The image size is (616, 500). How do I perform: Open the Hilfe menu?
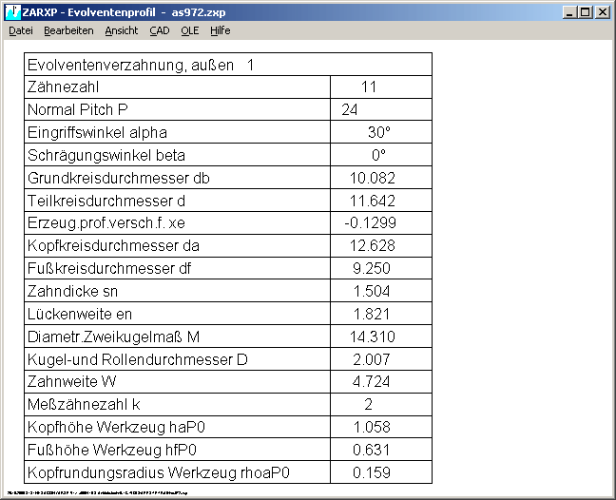220,30
